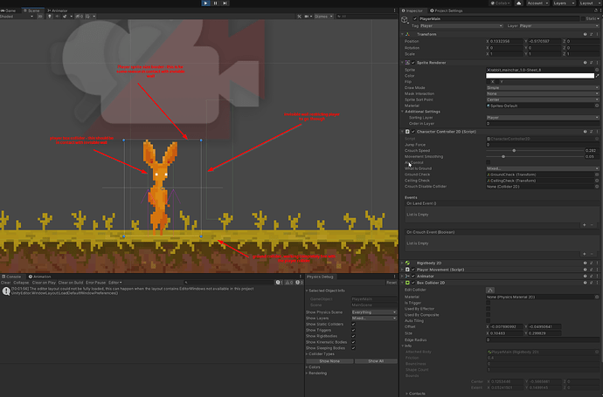The image size is (603, 397).
Task: Clear the console with the Clear button
Action: pos(5,283)
